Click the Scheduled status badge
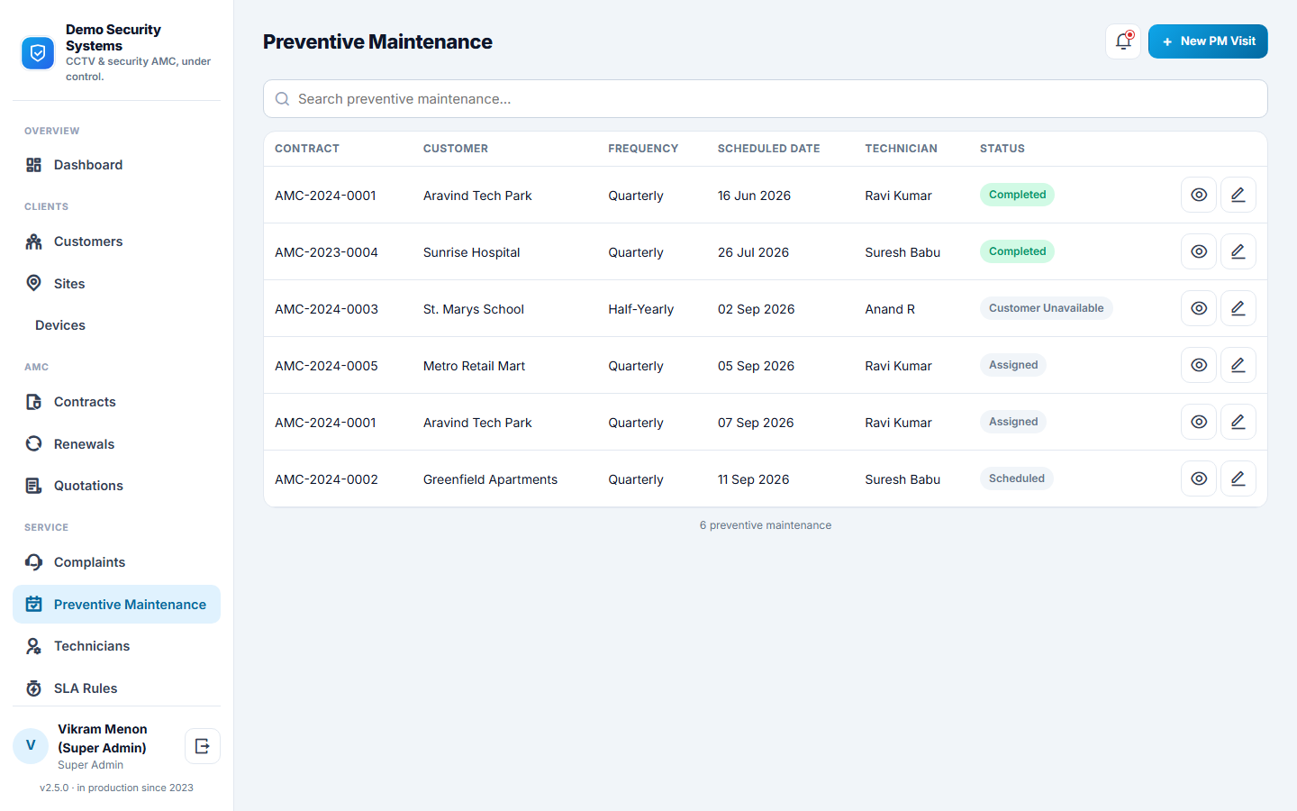Image resolution: width=1297 pixels, height=811 pixels. click(1017, 478)
